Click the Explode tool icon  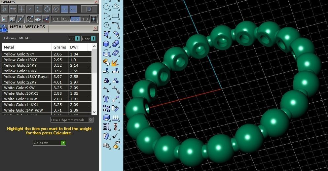point(116,62)
